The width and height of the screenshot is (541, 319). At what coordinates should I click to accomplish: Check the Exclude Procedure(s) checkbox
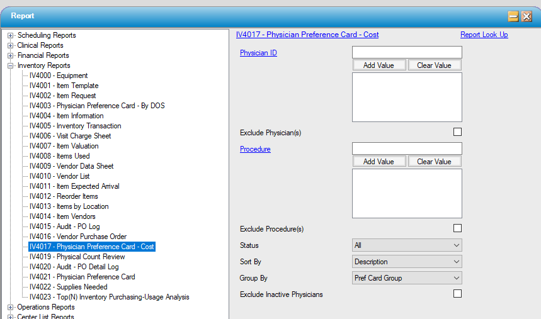(457, 228)
